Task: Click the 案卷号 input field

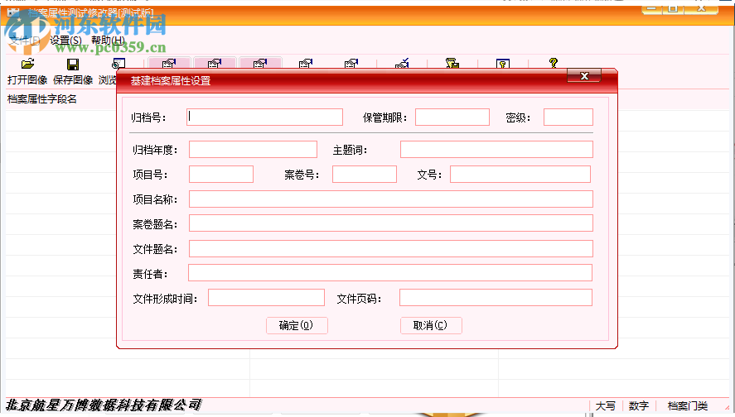Action: [365, 174]
